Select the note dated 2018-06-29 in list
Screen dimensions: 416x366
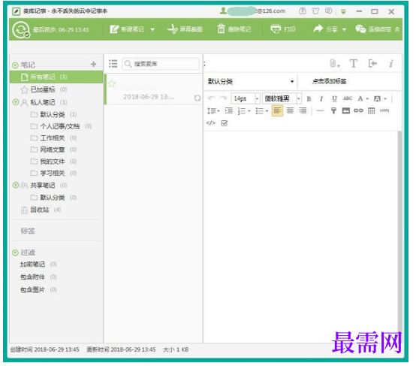coord(153,89)
